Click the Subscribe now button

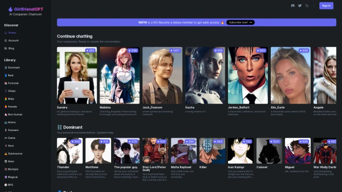pos(241,23)
